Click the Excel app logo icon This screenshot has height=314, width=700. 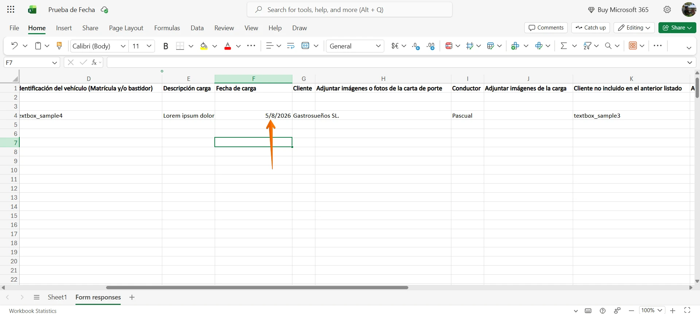[x=32, y=10]
